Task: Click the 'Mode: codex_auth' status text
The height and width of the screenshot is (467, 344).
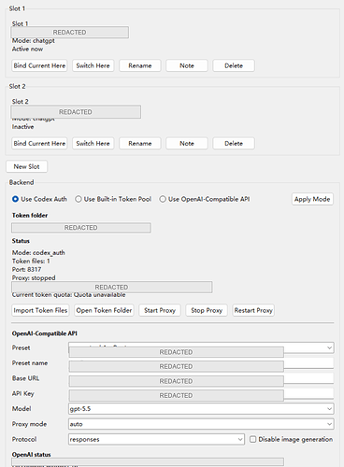Action: point(38,252)
